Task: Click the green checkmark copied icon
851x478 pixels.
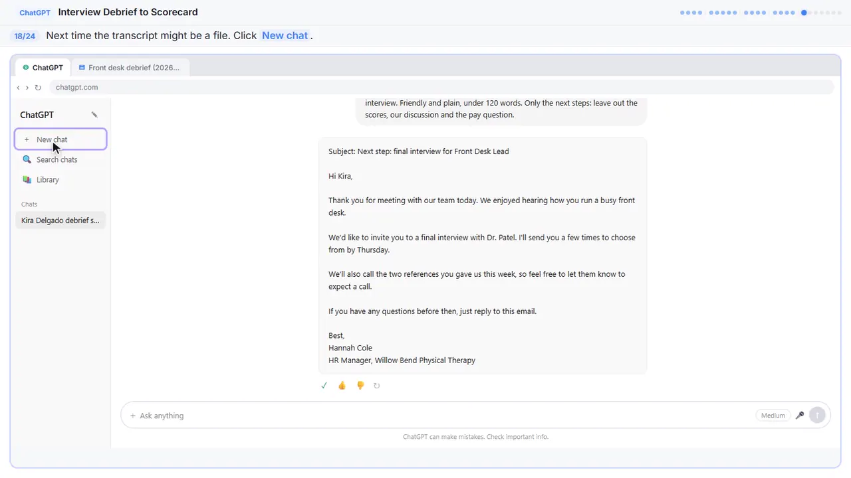Action: (x=324, y=386)
